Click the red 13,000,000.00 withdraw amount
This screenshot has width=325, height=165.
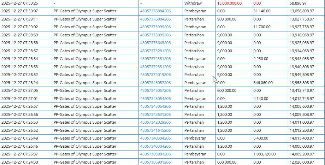[x=230, y=3]
